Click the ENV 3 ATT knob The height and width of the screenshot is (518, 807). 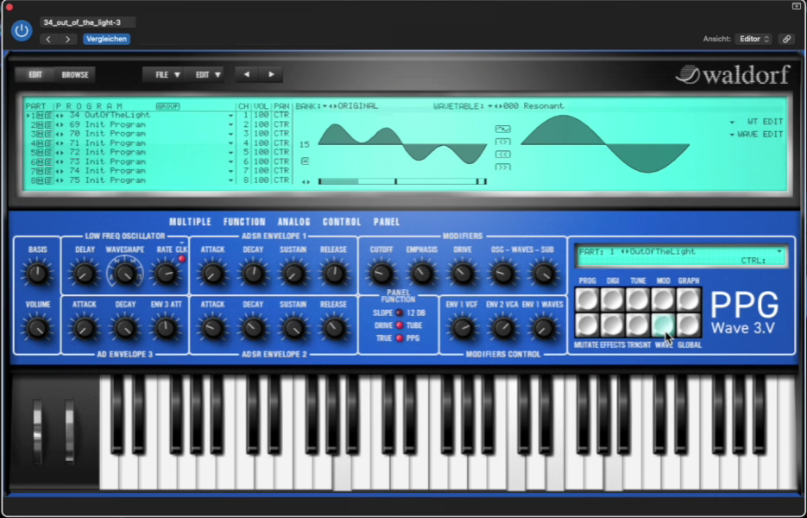pos(166,329)
